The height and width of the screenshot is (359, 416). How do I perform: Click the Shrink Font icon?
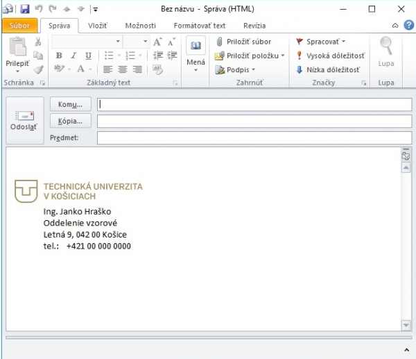tap(172, 42)
